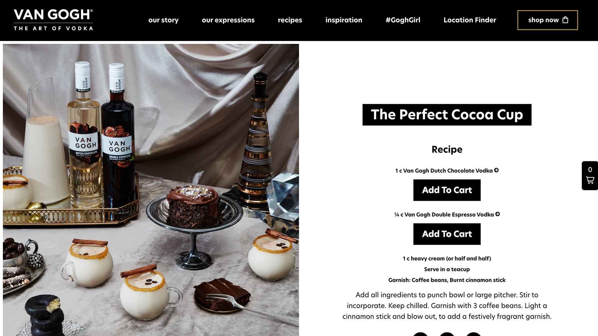Open the Location Finder

(x=470, y=20)
